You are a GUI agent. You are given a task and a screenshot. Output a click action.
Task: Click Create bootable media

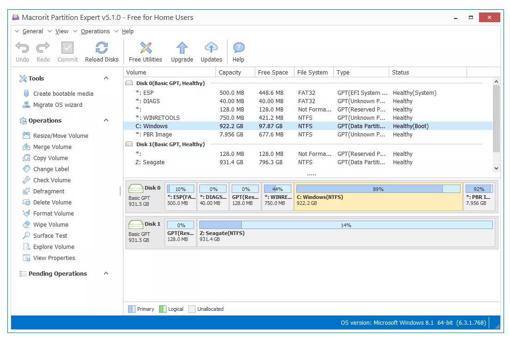pyautogui.click(x=63, y=93)
